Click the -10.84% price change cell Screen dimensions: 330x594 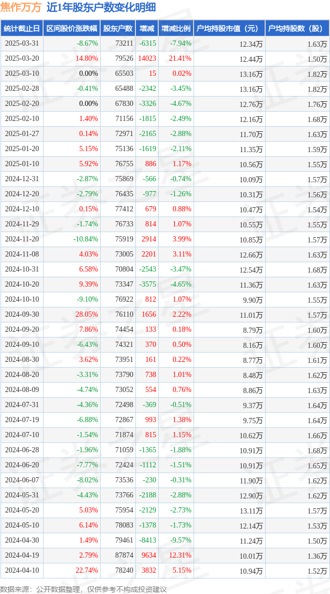(x=86, y=239)
